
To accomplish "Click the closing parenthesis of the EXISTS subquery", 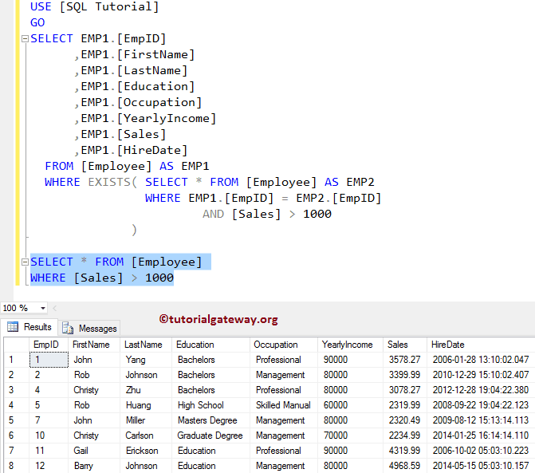I will (134, 230).
